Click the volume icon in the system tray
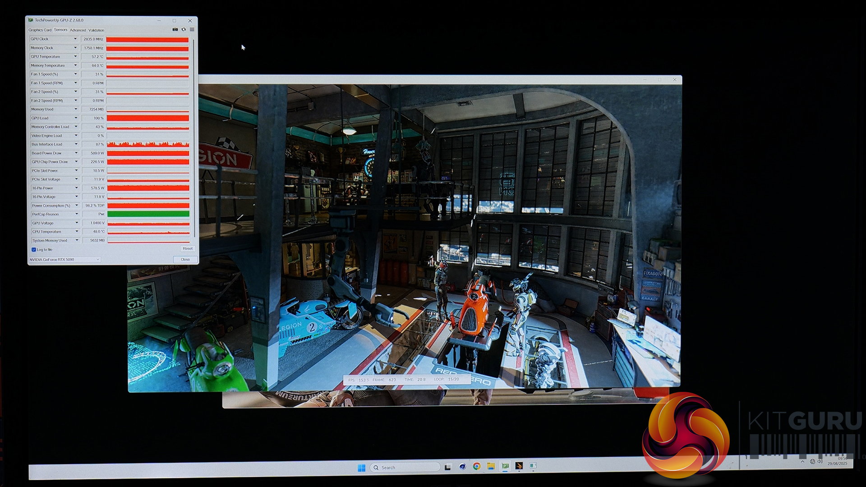This screenshot has height=487, width=866. click(x=820, y=461)
